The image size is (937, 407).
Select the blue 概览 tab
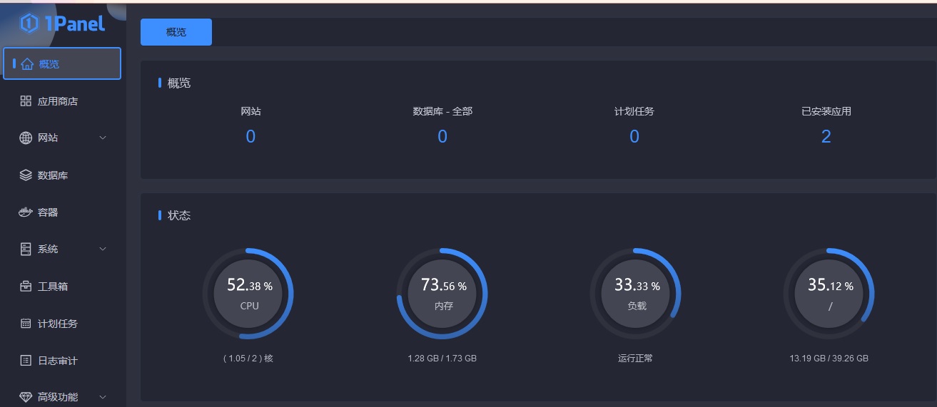click(x=176, y=32)
